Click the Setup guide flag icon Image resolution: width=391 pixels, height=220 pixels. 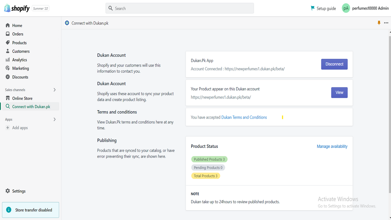click(x=312, y=8)
